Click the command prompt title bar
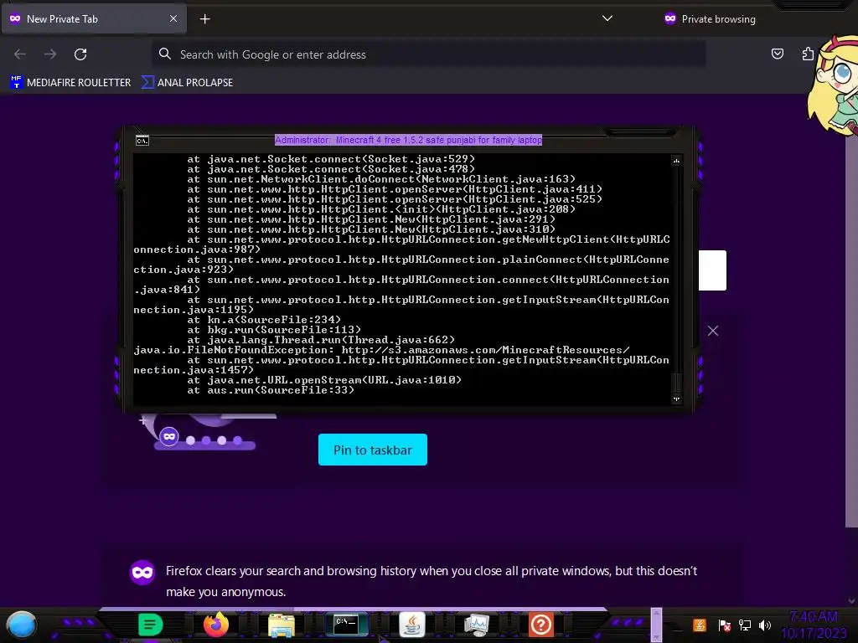Image resolution: width=858 pixels, height=643 pixels. [x=408, y=140]
